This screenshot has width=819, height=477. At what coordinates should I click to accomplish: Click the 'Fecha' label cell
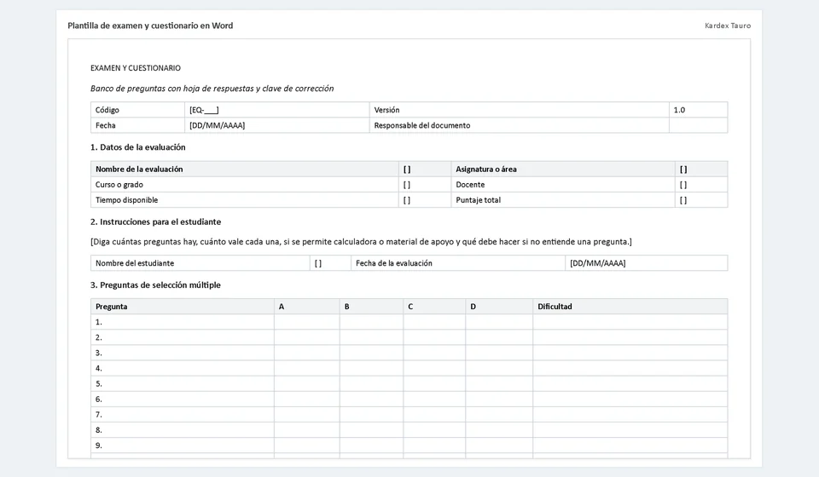point(138,125)
